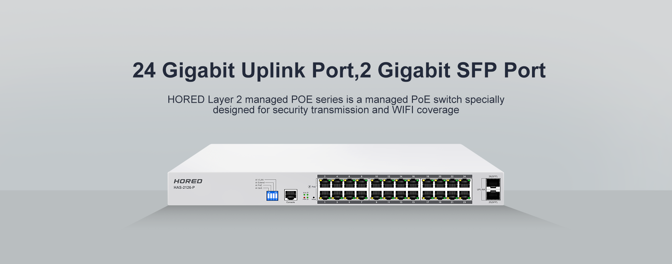Toggle DIP switch 2 for AI PoE

click(271, 196)
